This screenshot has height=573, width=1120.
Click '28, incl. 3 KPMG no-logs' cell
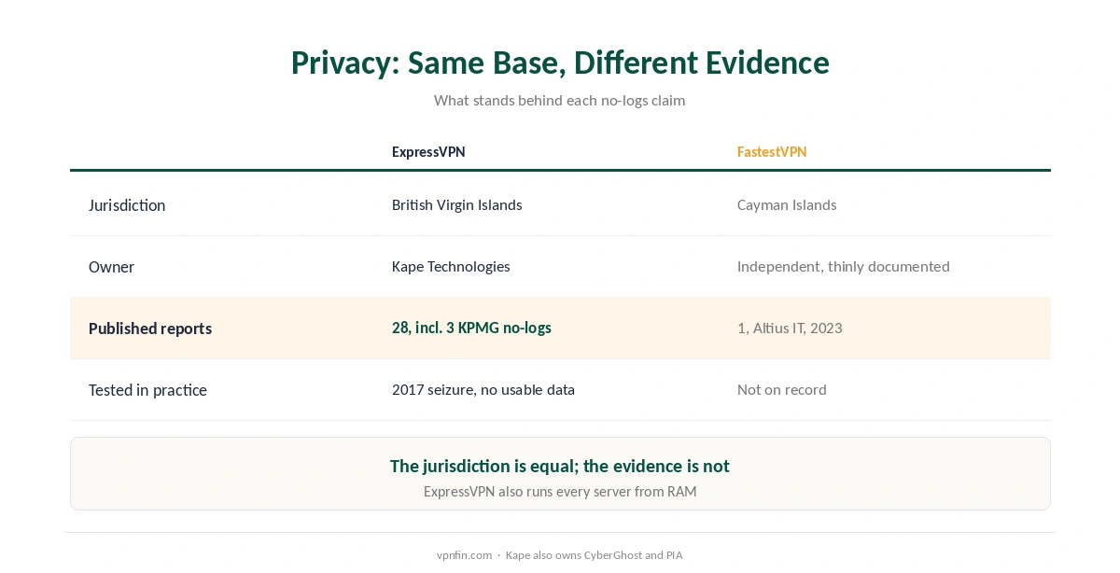click(x=471, y=328)
